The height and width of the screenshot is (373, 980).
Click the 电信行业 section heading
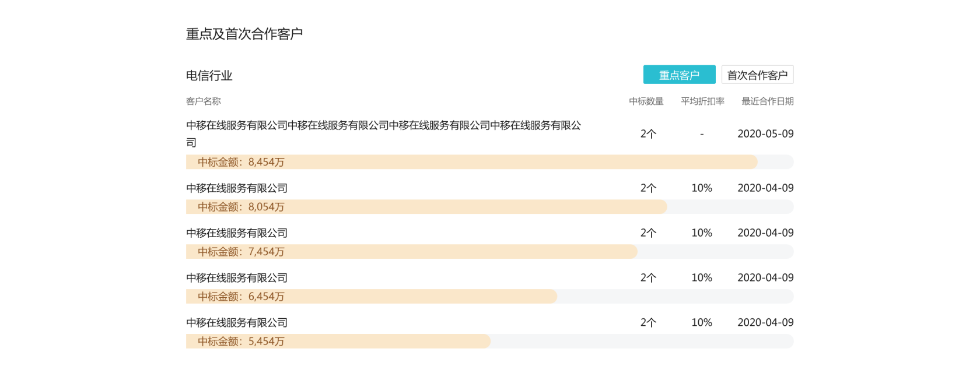[x=209, y=76]
